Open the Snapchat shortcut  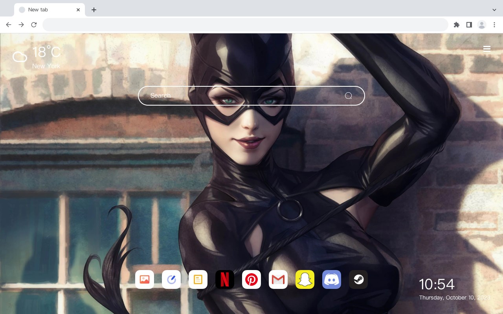coord(305,279)
